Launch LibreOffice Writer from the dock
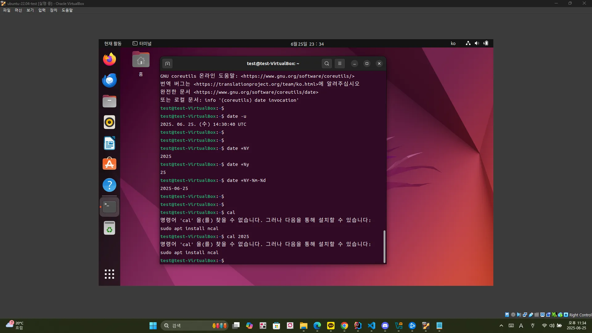Screen dimensions: 592x333 click(x=109, y=143)
